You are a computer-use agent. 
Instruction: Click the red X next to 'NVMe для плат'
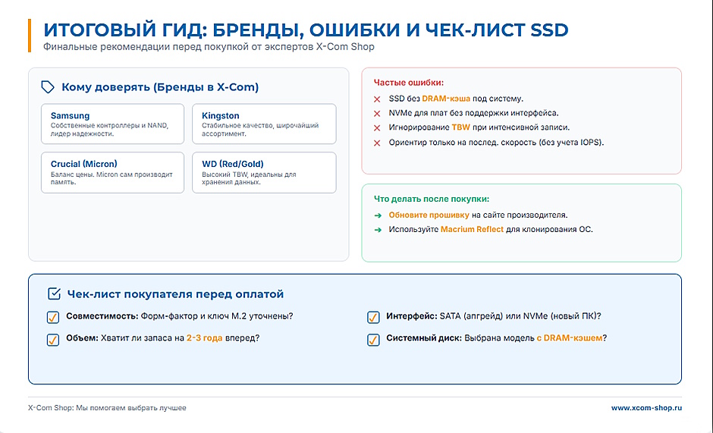pos(377,114)
